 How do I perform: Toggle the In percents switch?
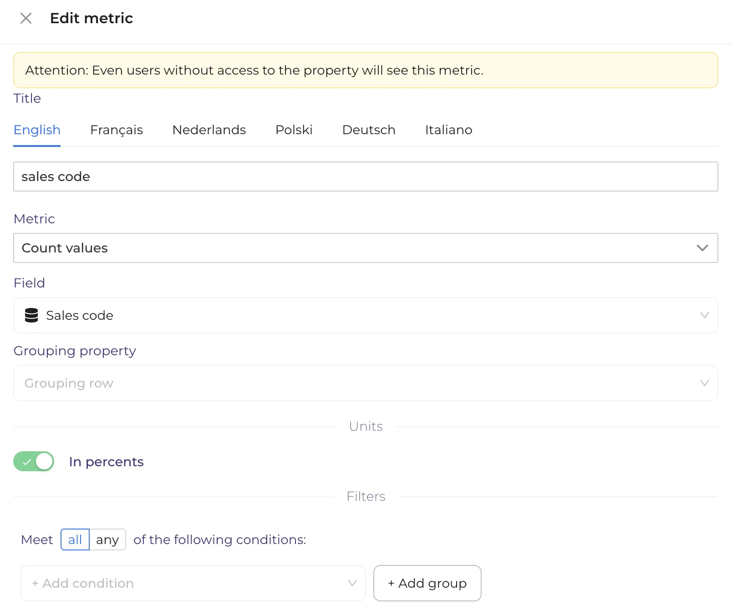pos(34,461)
